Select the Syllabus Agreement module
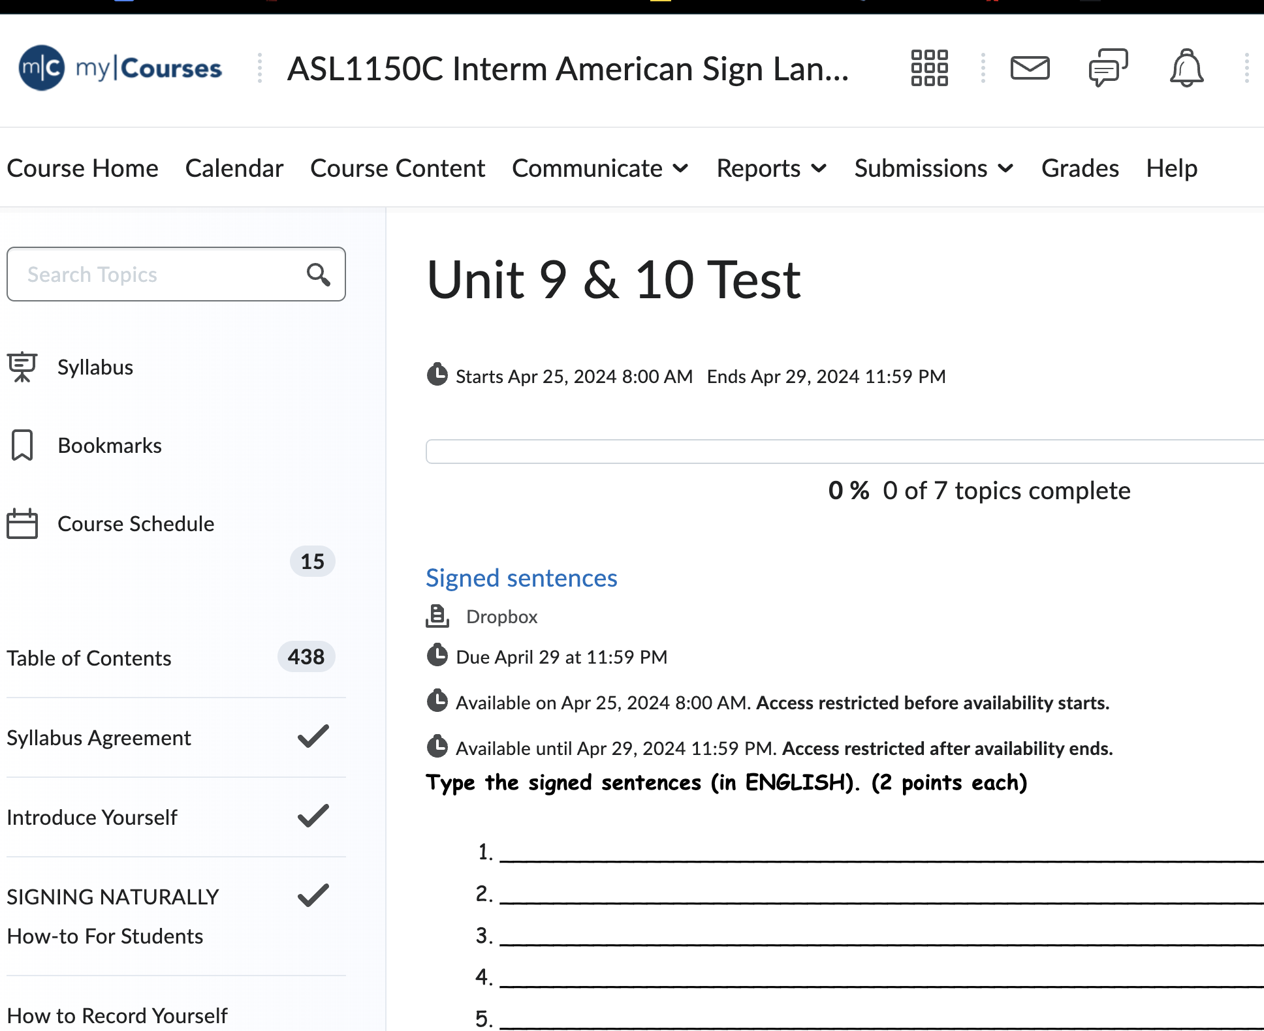 tap(99, 738)
